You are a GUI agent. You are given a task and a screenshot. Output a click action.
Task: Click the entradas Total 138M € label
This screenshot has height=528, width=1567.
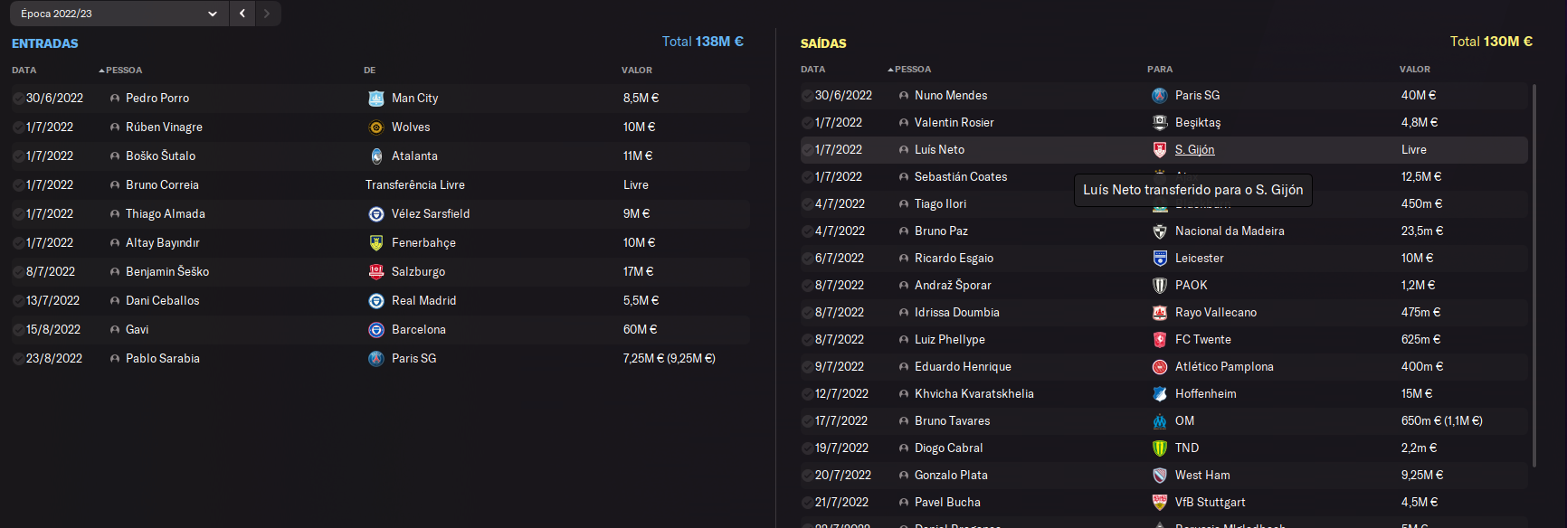click(702, 42)
